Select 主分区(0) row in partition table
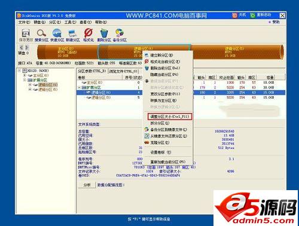This screenshot has width=299, height=226. [x=181, y=83]
